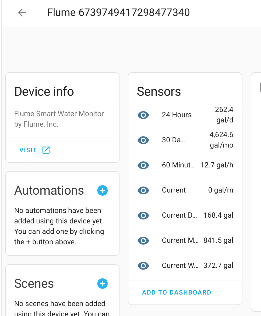Viewport: 261px width, 316px height.
Task: Toggle visibility of the Current Day sensor
Action: click(x=143, y=216)
